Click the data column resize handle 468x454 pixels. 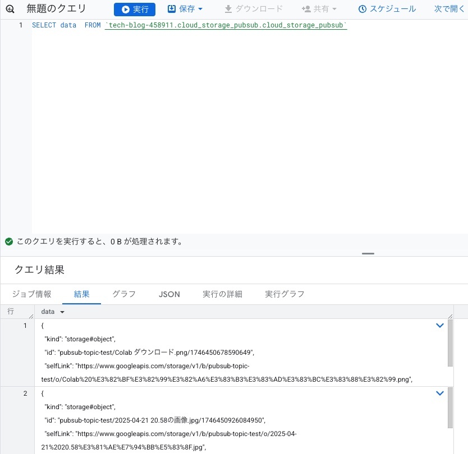point(451,316)
